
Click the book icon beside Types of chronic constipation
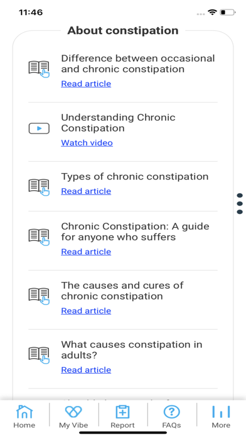pos(39,187)
